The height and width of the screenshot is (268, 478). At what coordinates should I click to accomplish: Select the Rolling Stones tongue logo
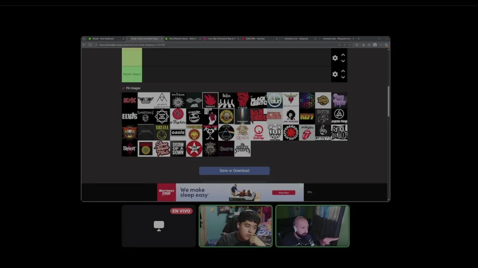click(x=307, y=133)
